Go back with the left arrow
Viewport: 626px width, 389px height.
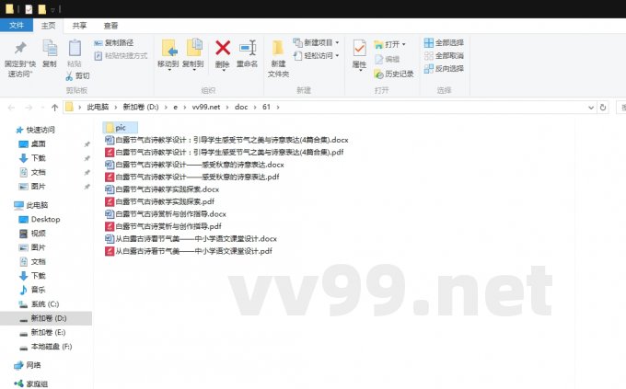coord(12,108)
